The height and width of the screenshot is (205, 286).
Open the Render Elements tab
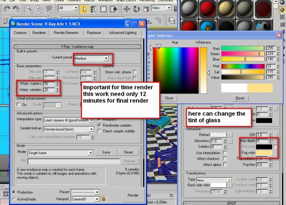click(x=66, y=32)
